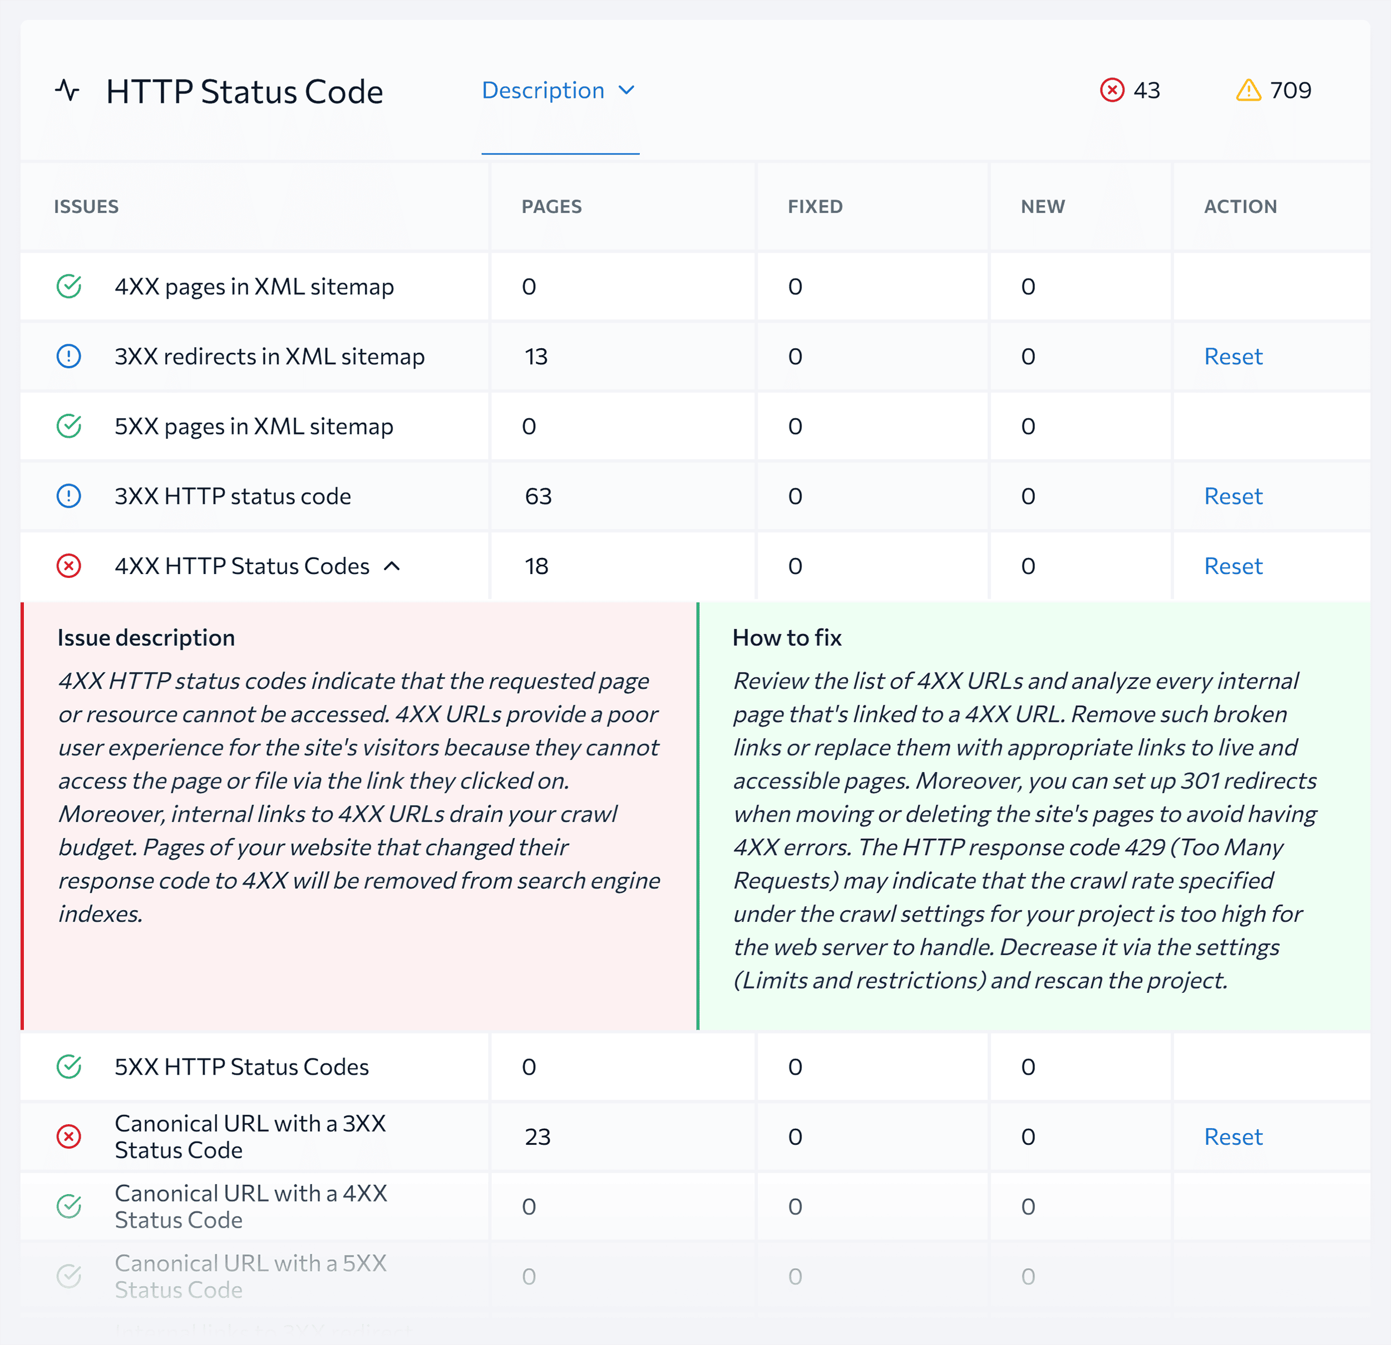
Task: Reset the 3XX redirects in XML sitemap issue
Action: (1234, 357)
